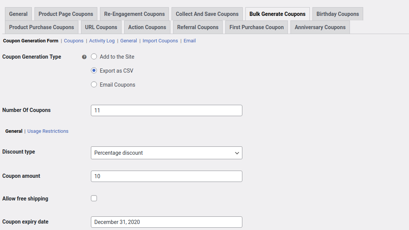Image resolution: width=409 pixels, height=230 pixels.
Task: Select the Add to the Site option
Action: [94, 56]
